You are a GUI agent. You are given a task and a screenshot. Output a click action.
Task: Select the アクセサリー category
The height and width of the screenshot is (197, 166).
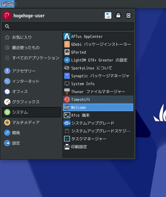(x=31, y=71)
